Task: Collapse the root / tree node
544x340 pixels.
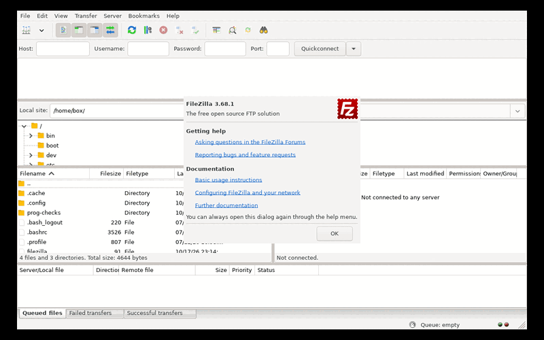Action: click(24, 126)
